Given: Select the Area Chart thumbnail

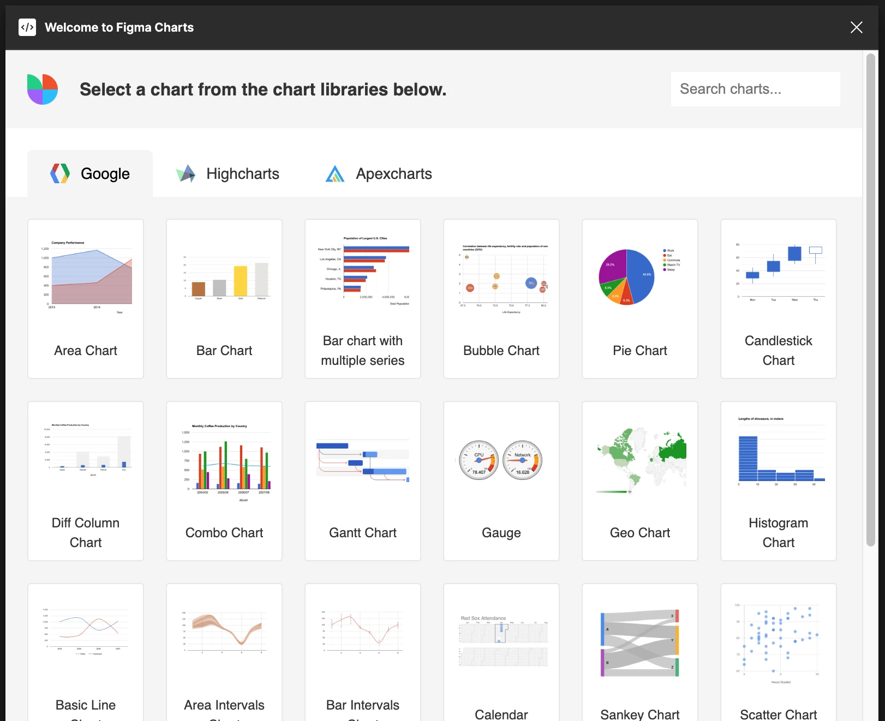Looking at the screenshot, I should pos(86,278).
